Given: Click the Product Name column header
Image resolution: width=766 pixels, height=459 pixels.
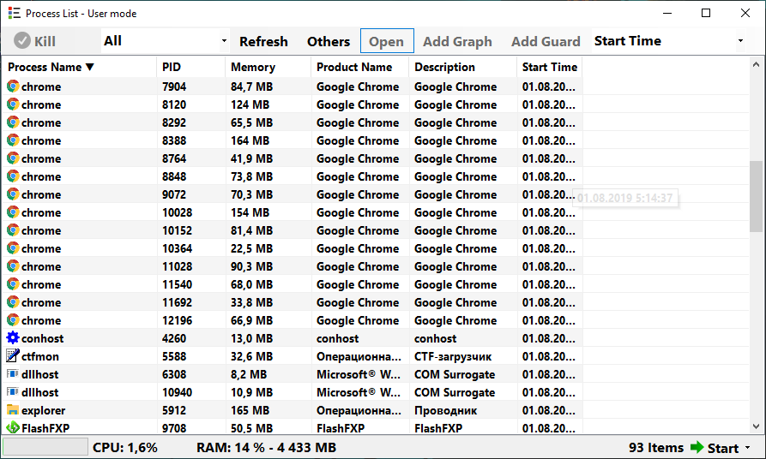Looking at the screenshot, I should pyautogui.click(x=360, y=68).
